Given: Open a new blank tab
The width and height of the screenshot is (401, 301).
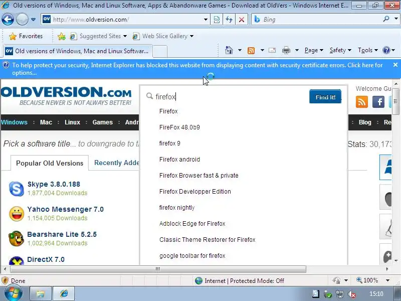Looking at the screenshot, I should [160, 52].
